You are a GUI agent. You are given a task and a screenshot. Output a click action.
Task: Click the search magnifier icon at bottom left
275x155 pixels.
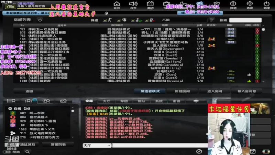pos(27,152)
